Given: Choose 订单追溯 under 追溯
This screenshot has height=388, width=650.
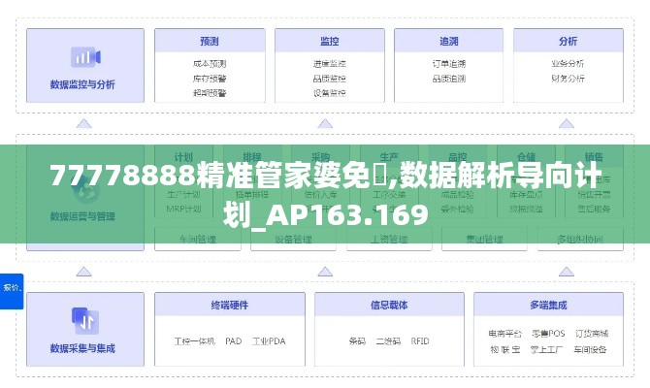Looking at the screenshot, I should [448, 64].
